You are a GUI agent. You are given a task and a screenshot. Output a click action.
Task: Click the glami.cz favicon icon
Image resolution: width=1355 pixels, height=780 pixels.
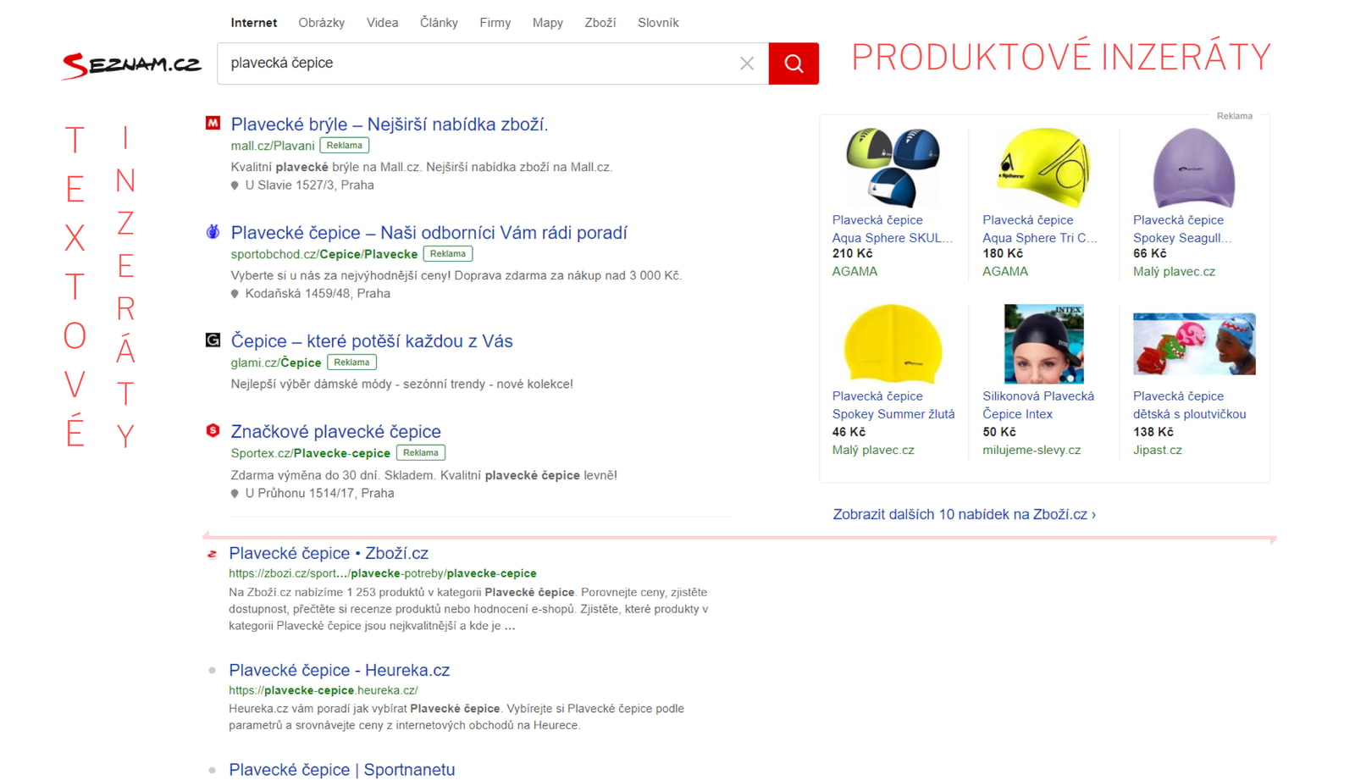pyautogui.click(x=213, y=340)
